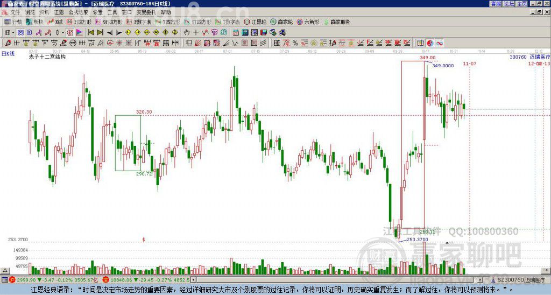
Task: Click the K线 toolbar button
Action: pyautogui.click(x=55, y=22)
